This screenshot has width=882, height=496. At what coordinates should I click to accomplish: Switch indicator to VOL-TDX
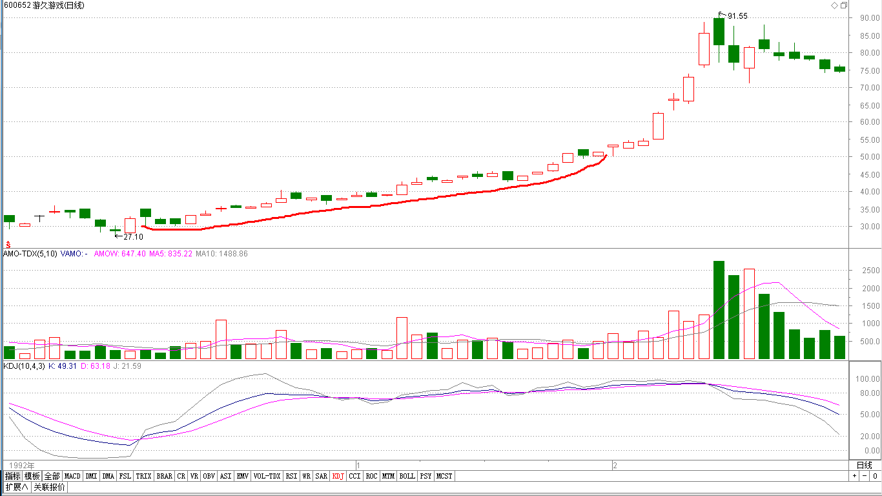tap(267, 476)
